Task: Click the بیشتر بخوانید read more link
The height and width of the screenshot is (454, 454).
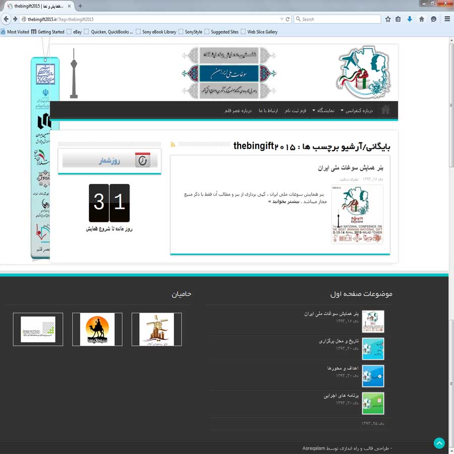Action: point(283,201)
